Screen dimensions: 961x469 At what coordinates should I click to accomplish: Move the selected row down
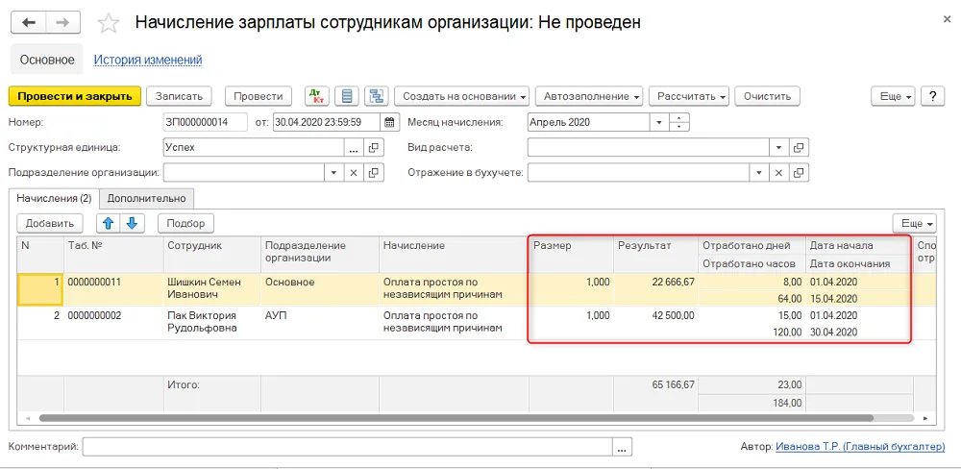point(132,223)
